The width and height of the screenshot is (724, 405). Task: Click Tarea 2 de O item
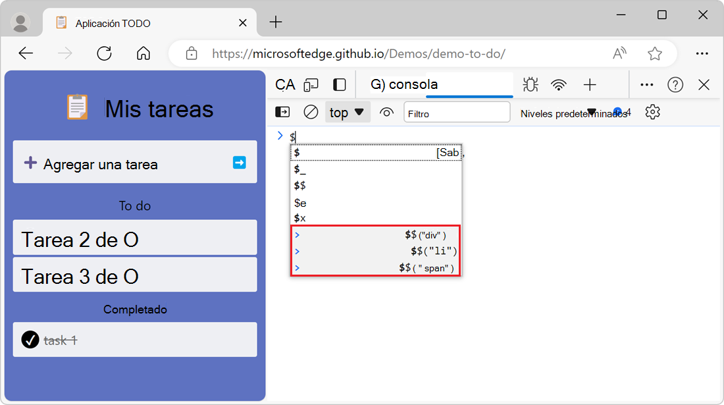click(x=134, y=240)
